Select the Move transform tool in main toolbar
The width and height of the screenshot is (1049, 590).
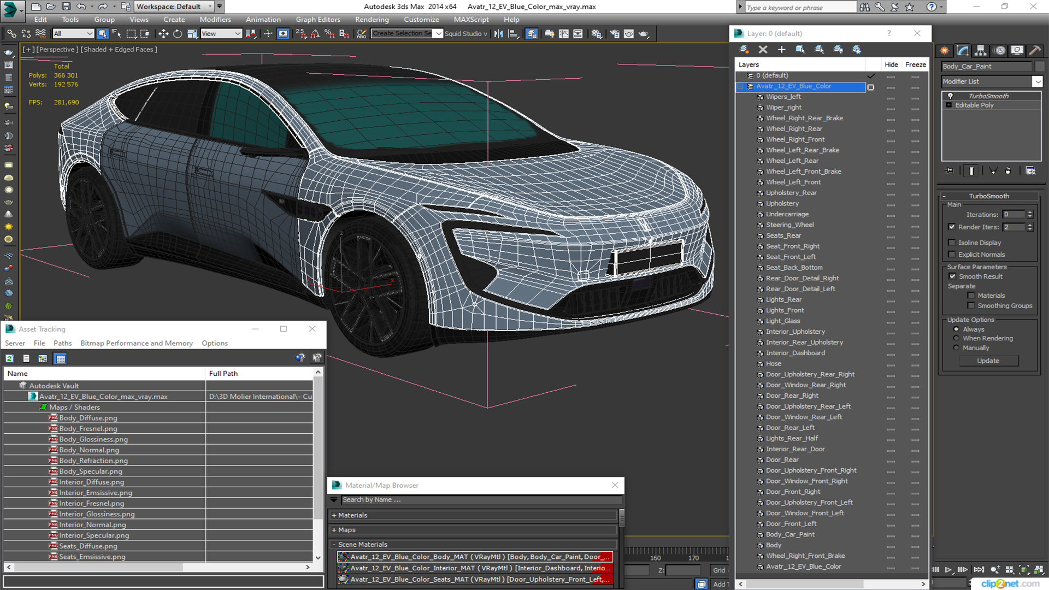[x=163, y=34]
